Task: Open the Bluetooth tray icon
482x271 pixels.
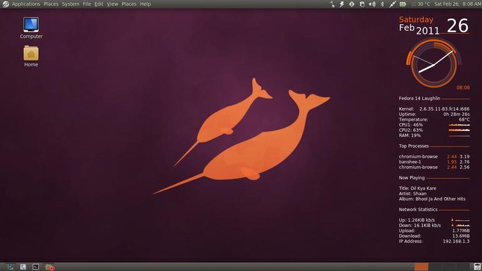Action: point(382,4)
